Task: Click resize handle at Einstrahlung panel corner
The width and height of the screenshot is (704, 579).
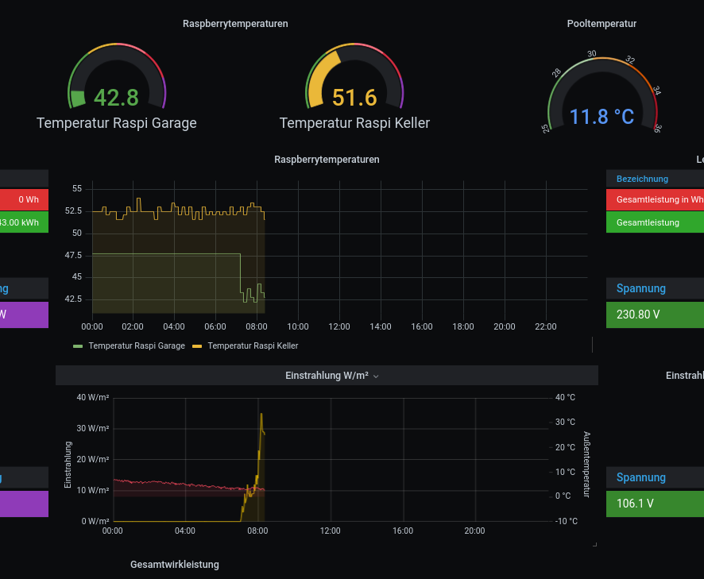Action: (594, 545)
